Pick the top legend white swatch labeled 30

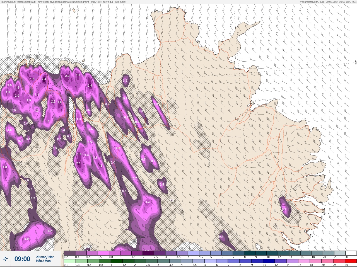(351, 253)
